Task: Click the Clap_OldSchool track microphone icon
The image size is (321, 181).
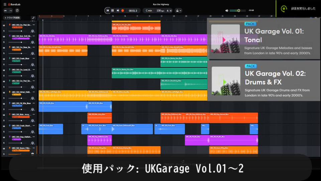Action: (x=10, y=137)
